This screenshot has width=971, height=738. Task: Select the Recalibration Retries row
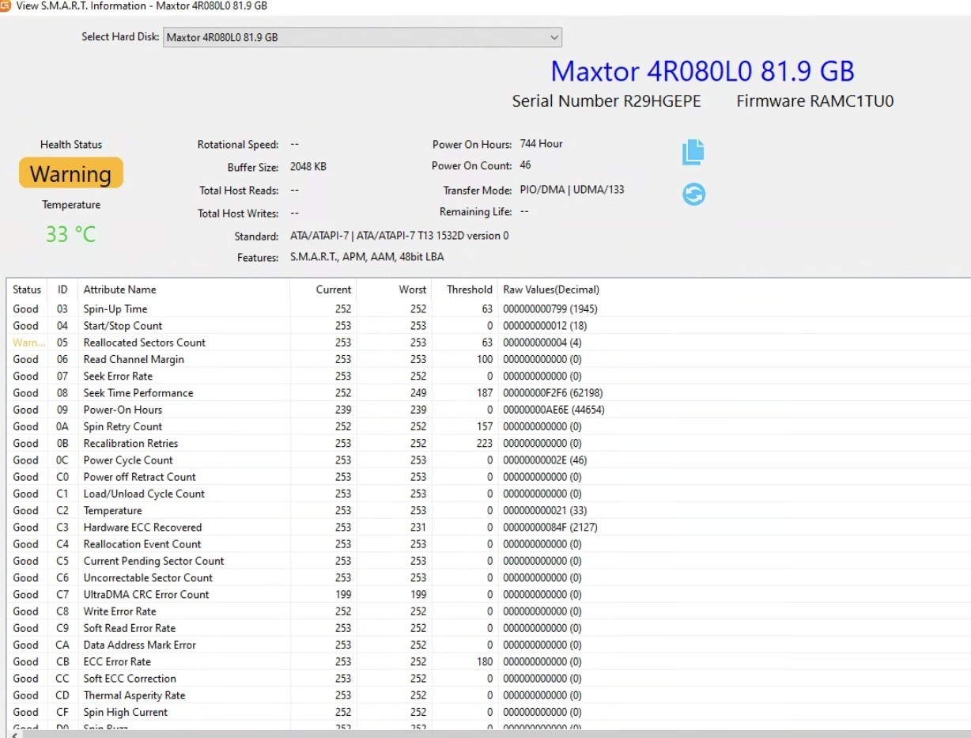(x=489, y=443)
